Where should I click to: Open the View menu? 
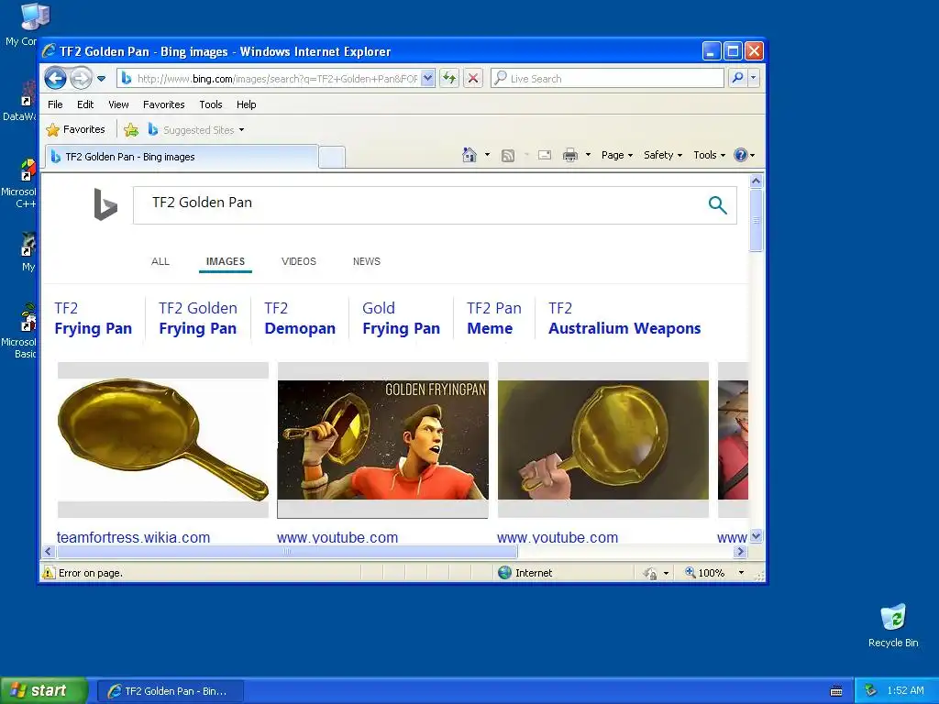pos(118,104)
